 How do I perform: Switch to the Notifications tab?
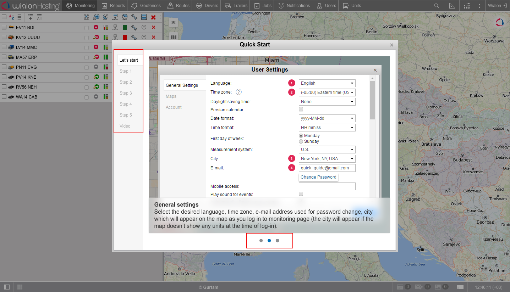294,6
